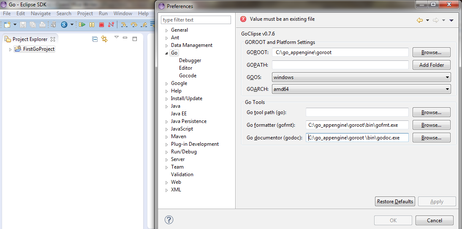462x229 pixels.
Task: Click the Disconnect debug icon
Action: point(111,25)
